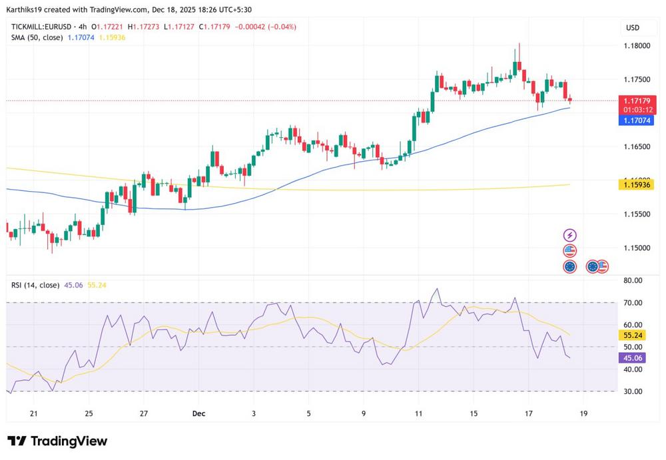666x460 pixels.
Task: Click the 1.18000 price axis label
Action: pyautogui.click(x=637, y=46)
